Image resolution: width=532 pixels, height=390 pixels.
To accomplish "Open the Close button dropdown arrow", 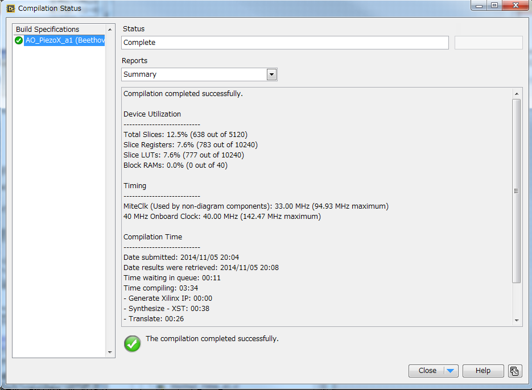I will [450, 371].
